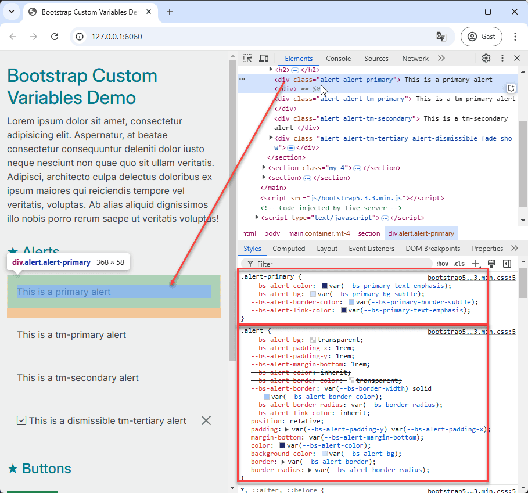Open the Properties tab
Viewport: 528px width, 493px height.
[487, 249]
